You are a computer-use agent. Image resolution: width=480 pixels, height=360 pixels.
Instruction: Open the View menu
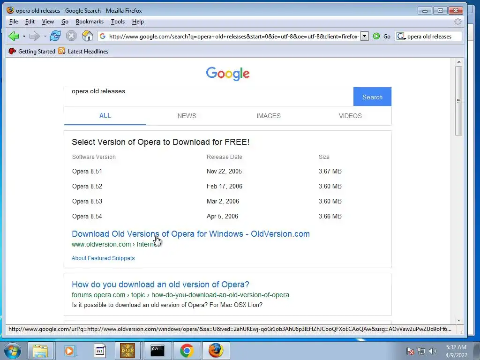coord(48,22)
